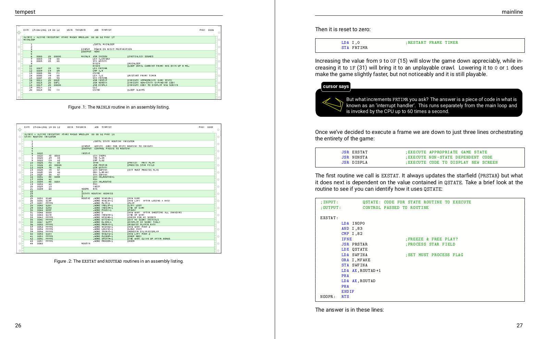Click the 'ENDIF' keyword in code listing
The height and width of the screenshot is (339, 544).
348,292
